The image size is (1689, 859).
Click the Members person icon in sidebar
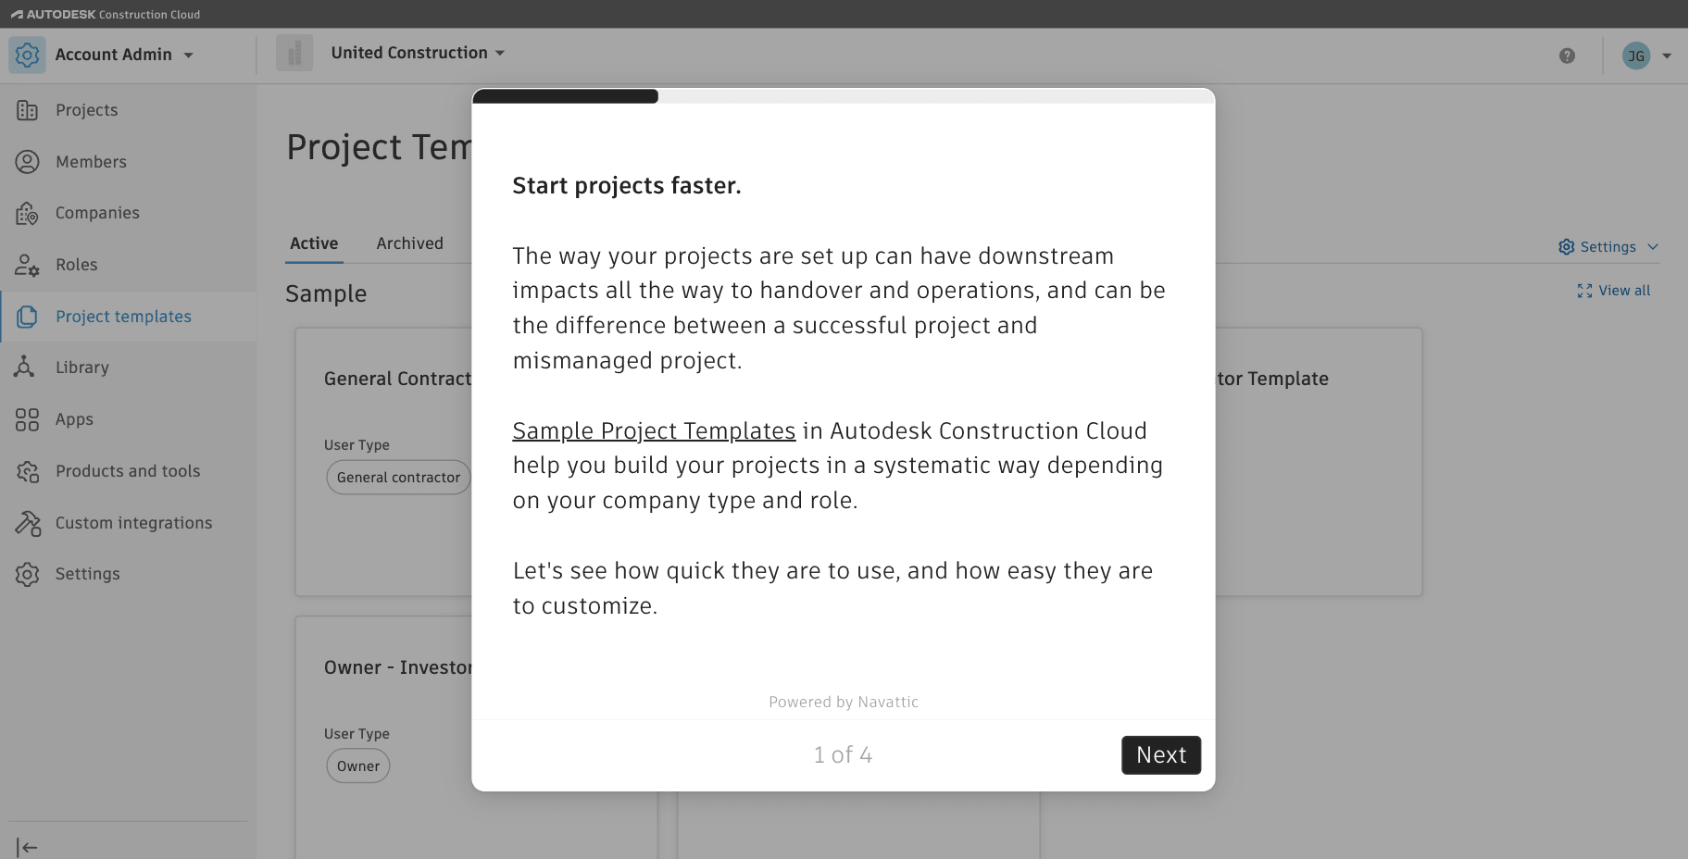(x=27, y=162)
